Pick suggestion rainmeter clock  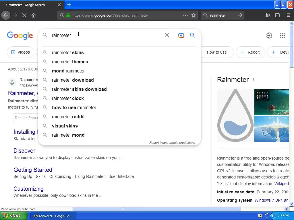(x=119, y=99)
